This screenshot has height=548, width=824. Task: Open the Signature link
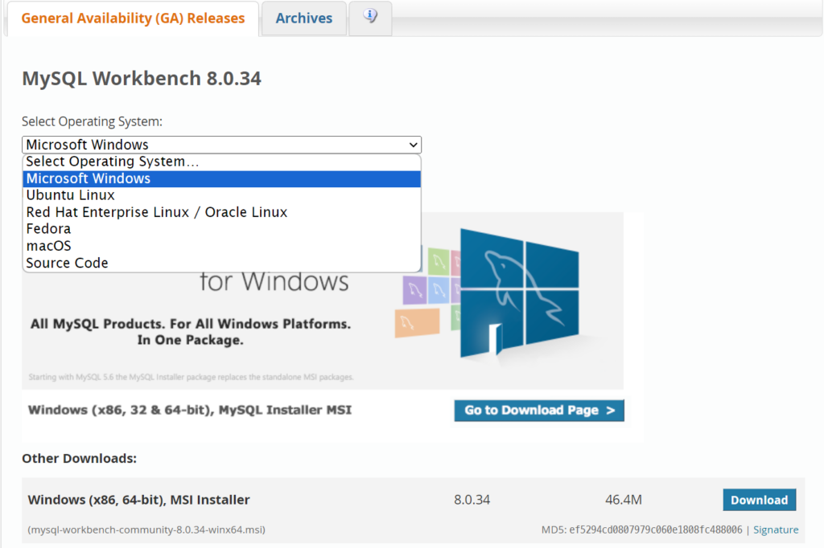click(776, 529)
